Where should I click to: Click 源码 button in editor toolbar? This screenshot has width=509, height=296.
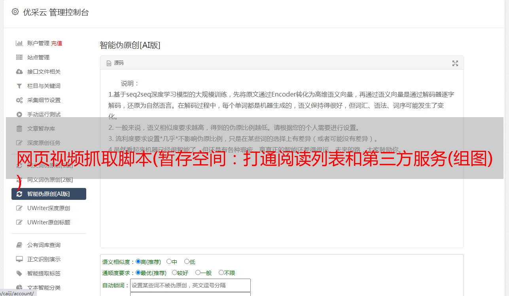(115, 63)
